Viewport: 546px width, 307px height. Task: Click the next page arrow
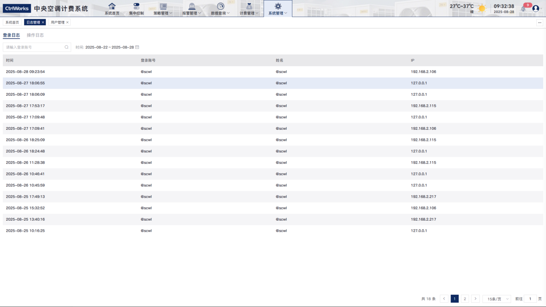[475, 299]
